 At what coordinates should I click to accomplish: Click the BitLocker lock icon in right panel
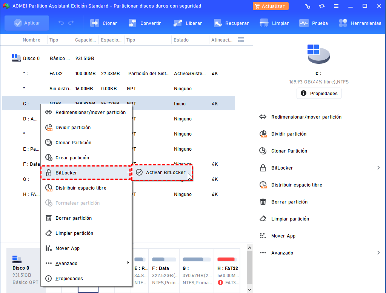pyautogui.click(x=263, y=168)
